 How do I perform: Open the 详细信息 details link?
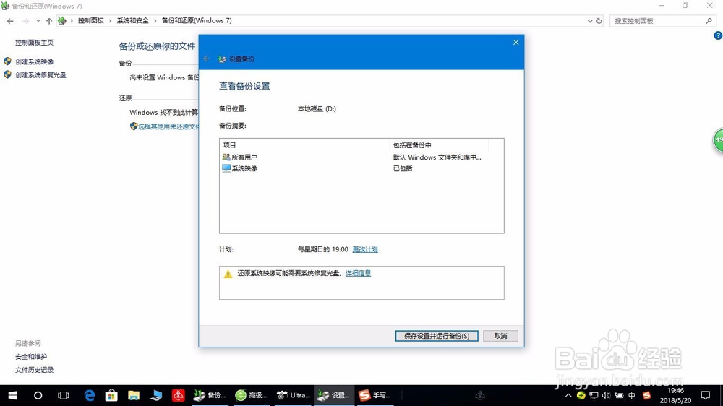pyautogui.click(x=358, y=273)
